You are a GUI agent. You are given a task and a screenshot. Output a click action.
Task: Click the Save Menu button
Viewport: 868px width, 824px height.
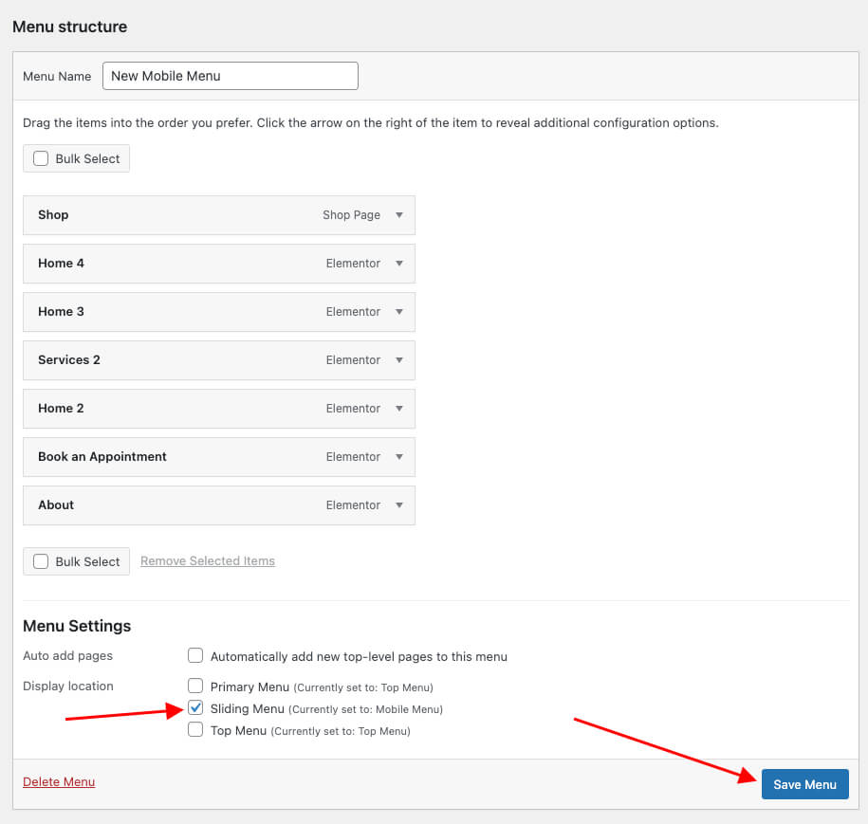[804, 784]
